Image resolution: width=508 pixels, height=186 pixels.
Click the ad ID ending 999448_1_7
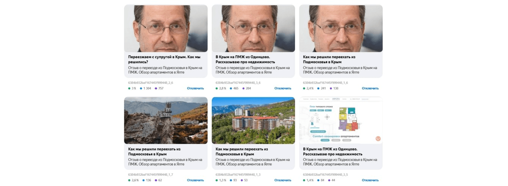tap(151, 175)
